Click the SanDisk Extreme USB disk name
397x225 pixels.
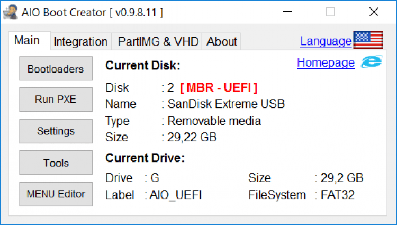click(x=226, y=104)
